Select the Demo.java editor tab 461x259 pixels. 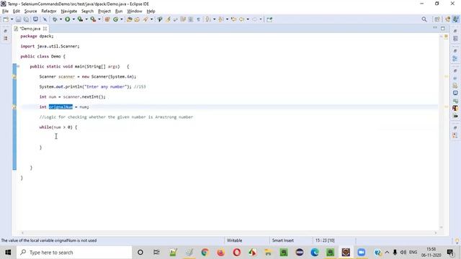(30, 29)
